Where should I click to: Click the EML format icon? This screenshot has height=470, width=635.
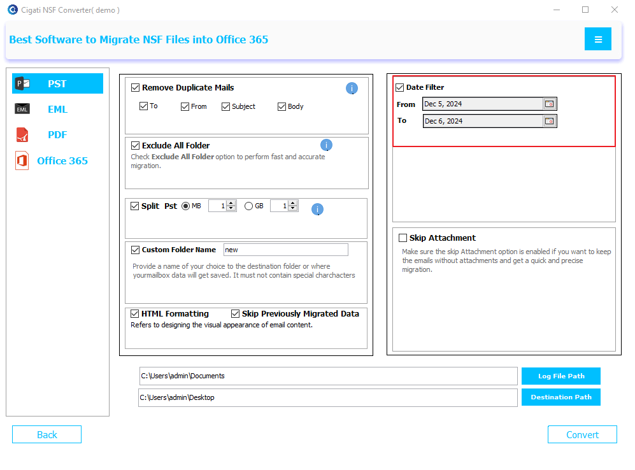(x=22, y=109)
